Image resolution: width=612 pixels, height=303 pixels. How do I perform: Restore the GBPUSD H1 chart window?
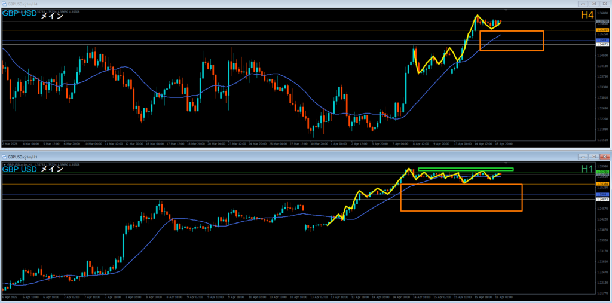tap(594, 157)
